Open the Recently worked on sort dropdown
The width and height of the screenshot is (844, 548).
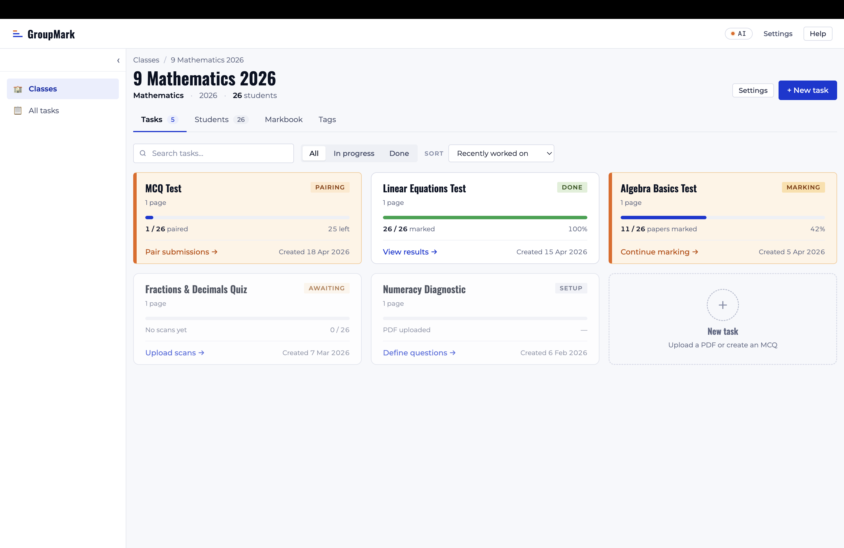click(501, 153)
